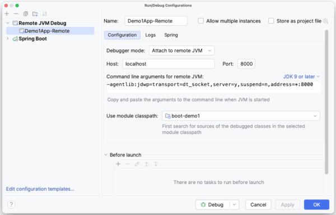Focus the Name input field

coord(156,21)
